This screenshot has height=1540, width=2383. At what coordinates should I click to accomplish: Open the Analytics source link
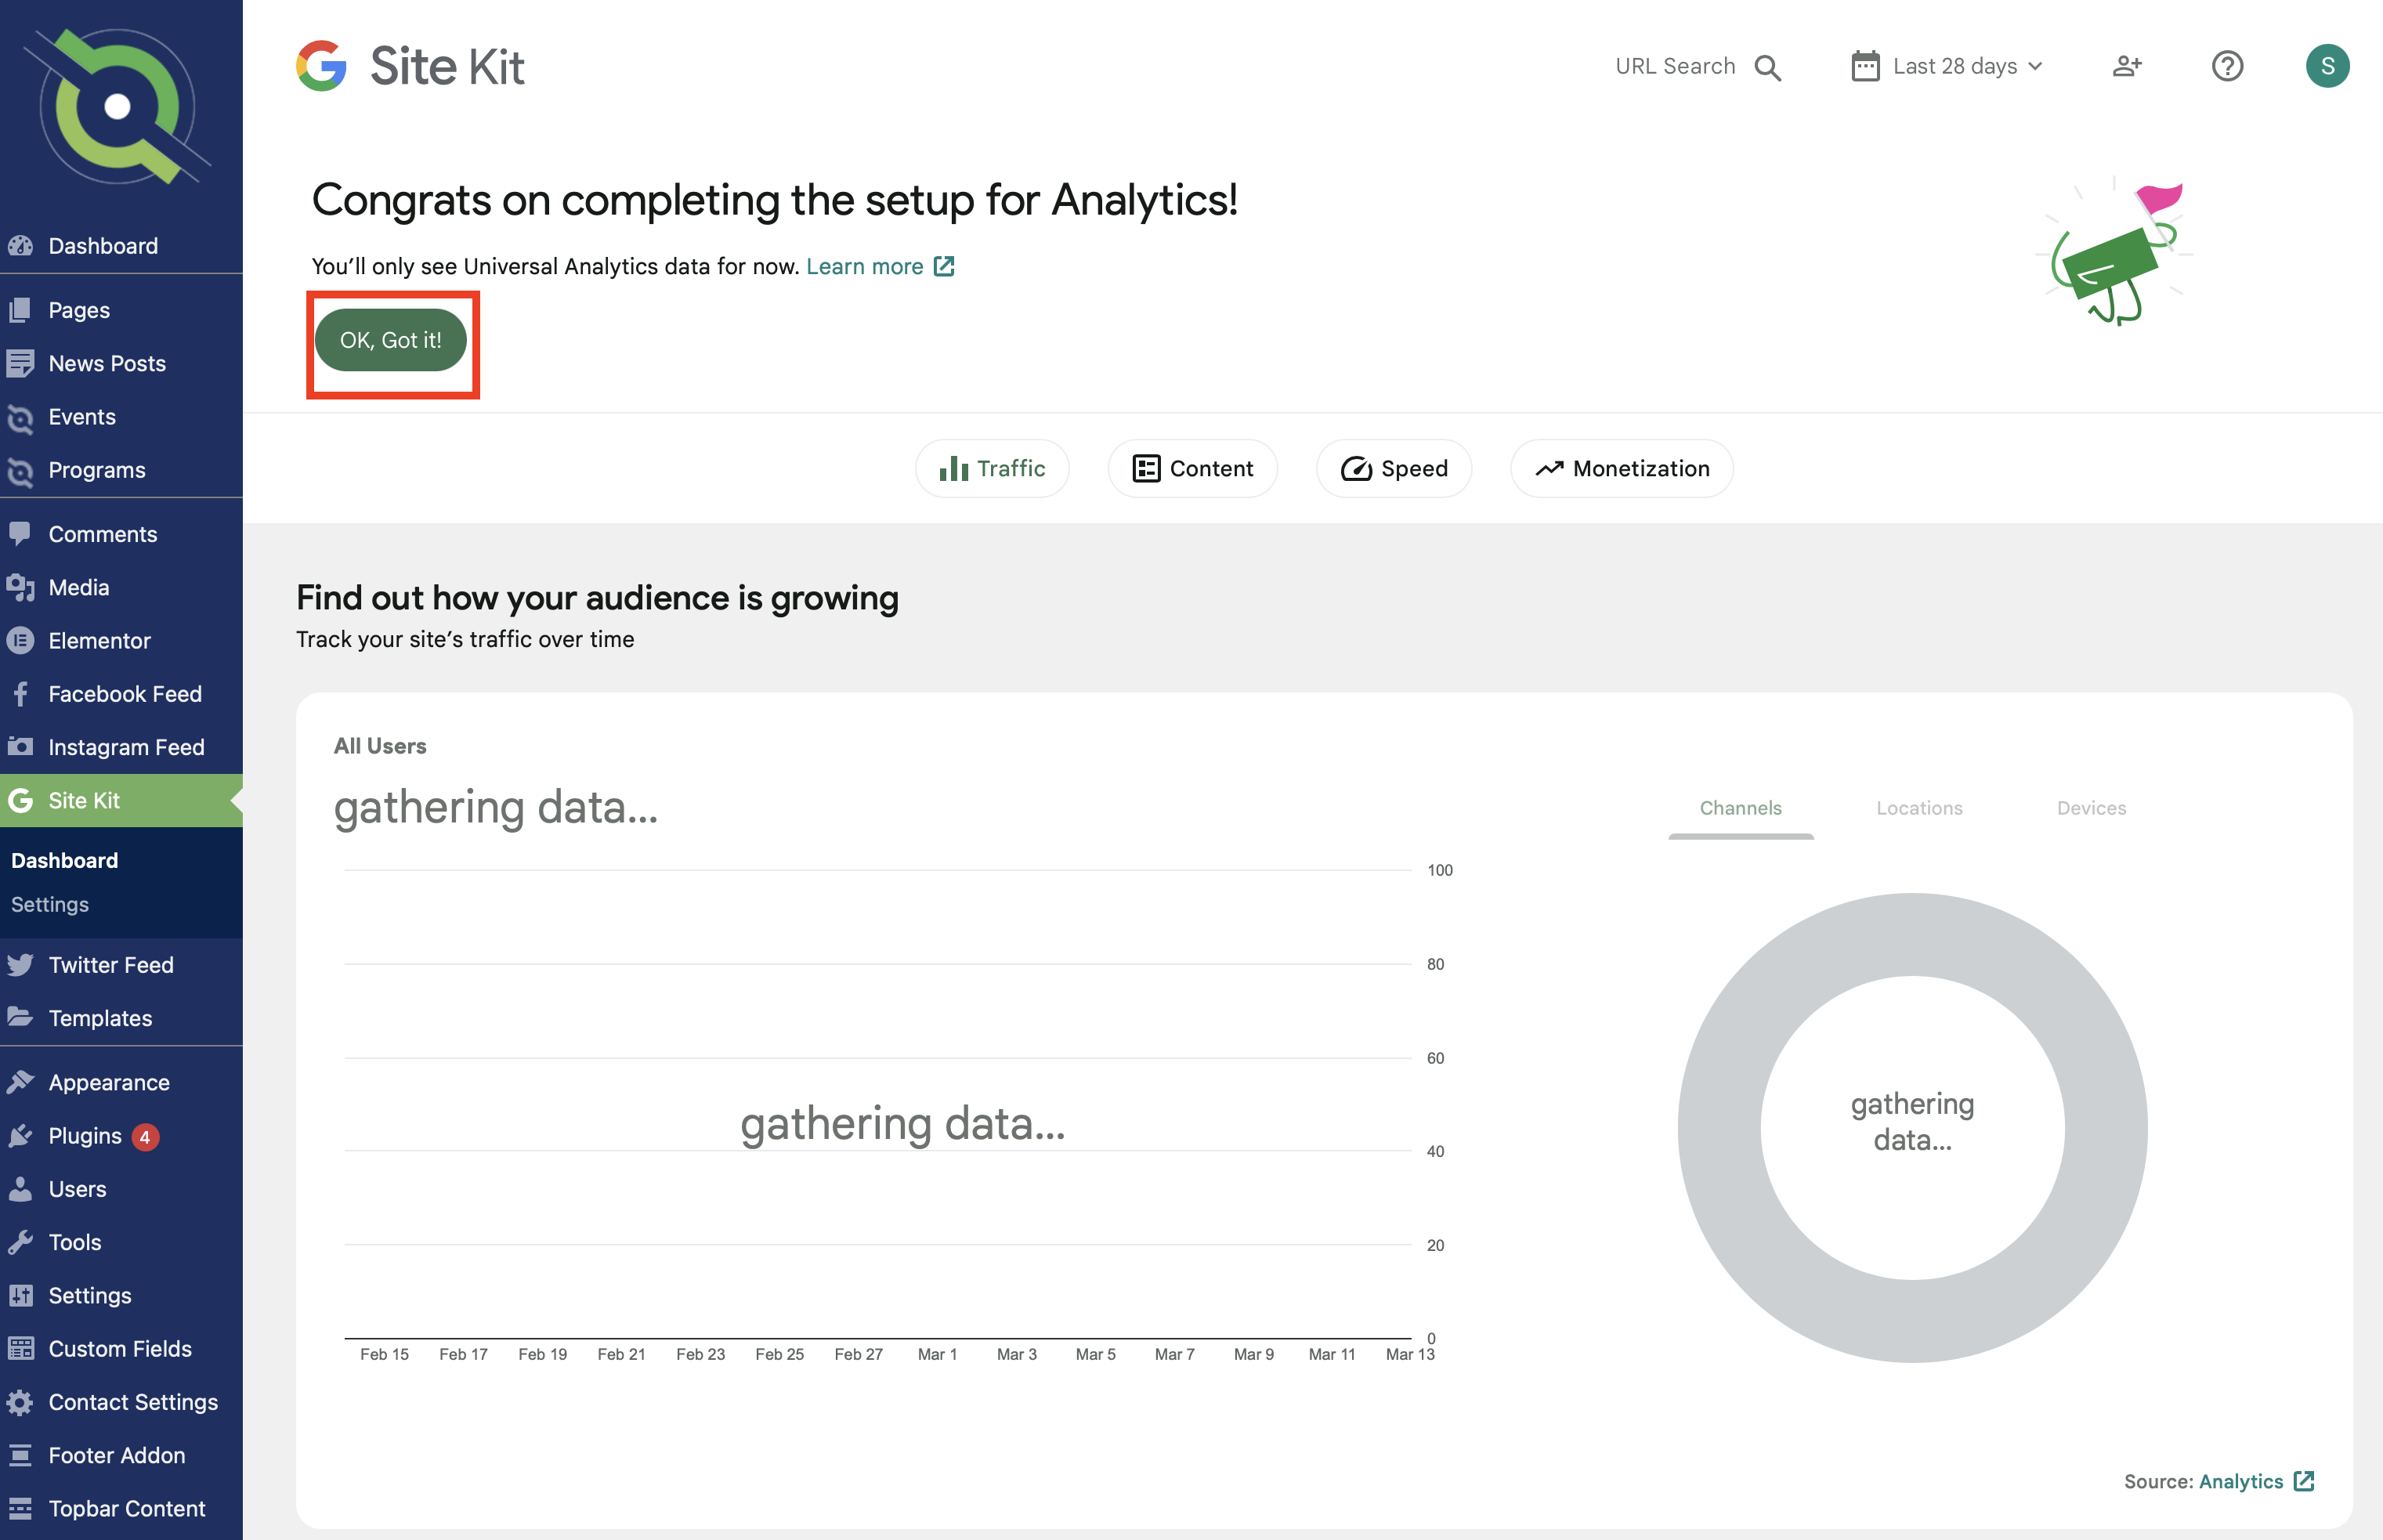(2256, 1481)
